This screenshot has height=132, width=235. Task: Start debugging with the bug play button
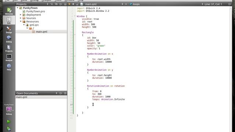tap(9, 129)
